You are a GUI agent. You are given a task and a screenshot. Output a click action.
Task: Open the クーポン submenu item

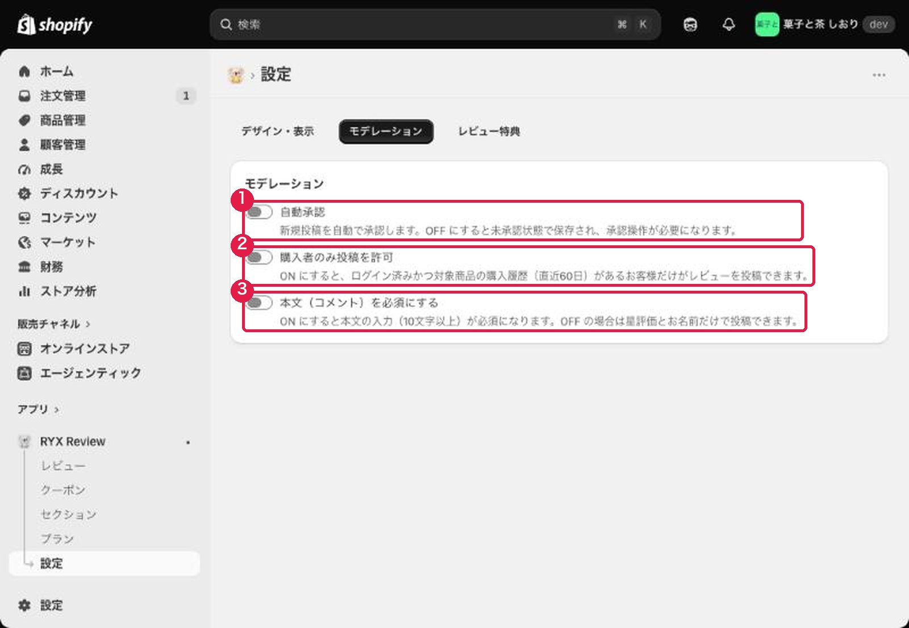point(63,491)
